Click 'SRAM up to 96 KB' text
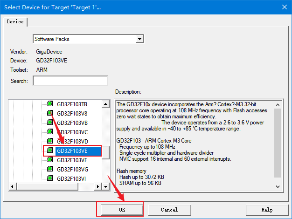The image size is (292, 219). coord(140,183)
